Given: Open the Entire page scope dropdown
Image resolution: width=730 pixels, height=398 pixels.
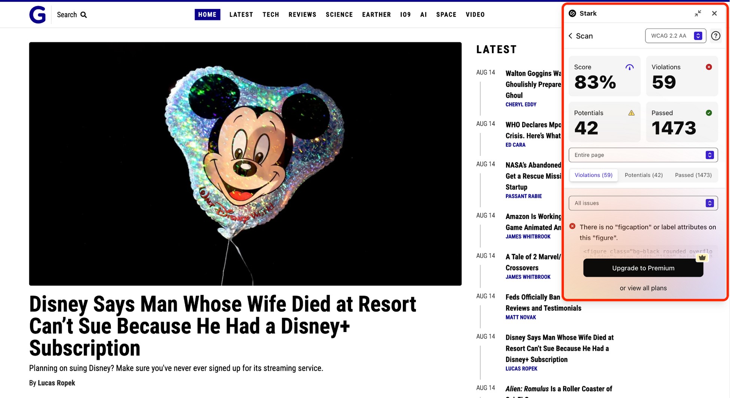Looking at the screenshot, I should [x=643, y=155].
